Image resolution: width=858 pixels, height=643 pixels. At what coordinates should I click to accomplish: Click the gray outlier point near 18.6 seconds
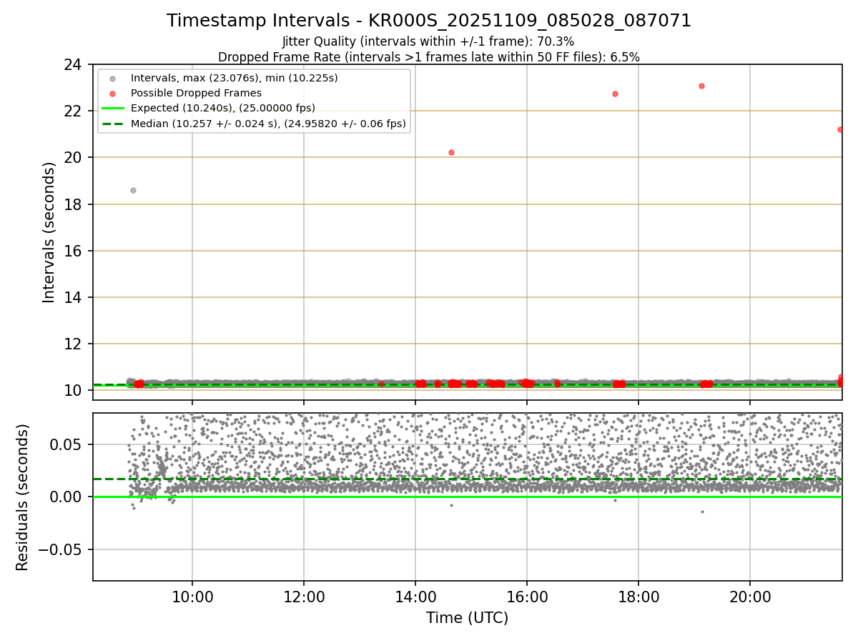[133, 190]
